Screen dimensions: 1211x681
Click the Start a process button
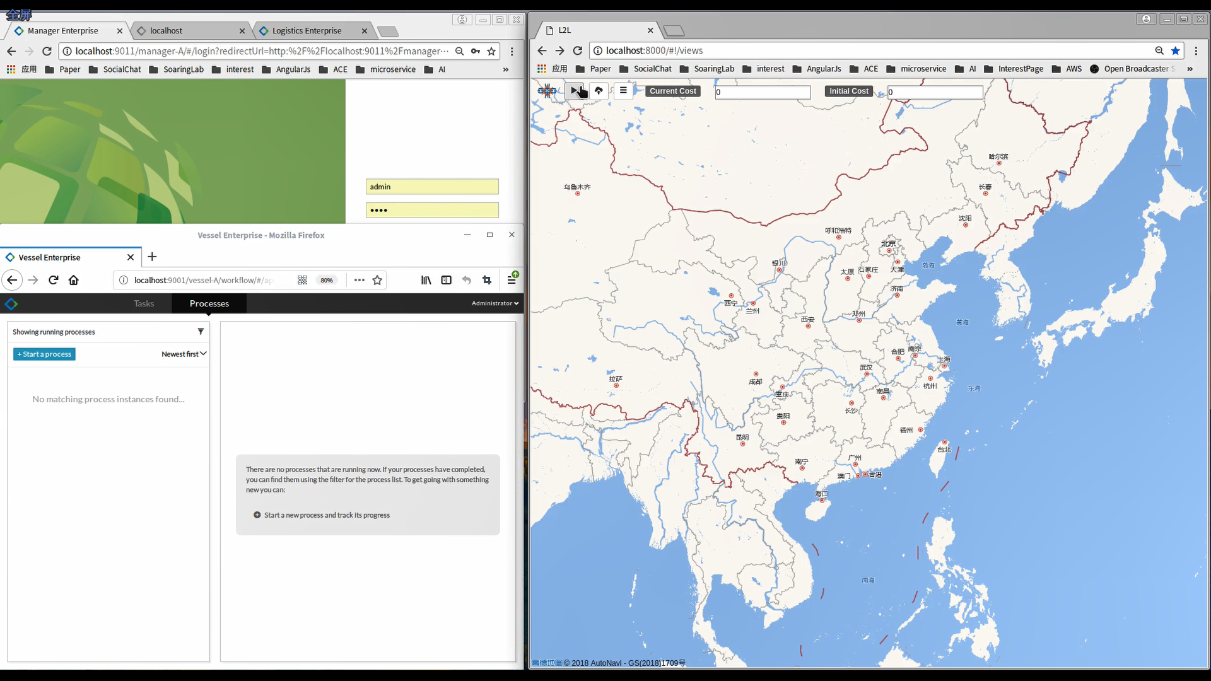coord(44,354)
